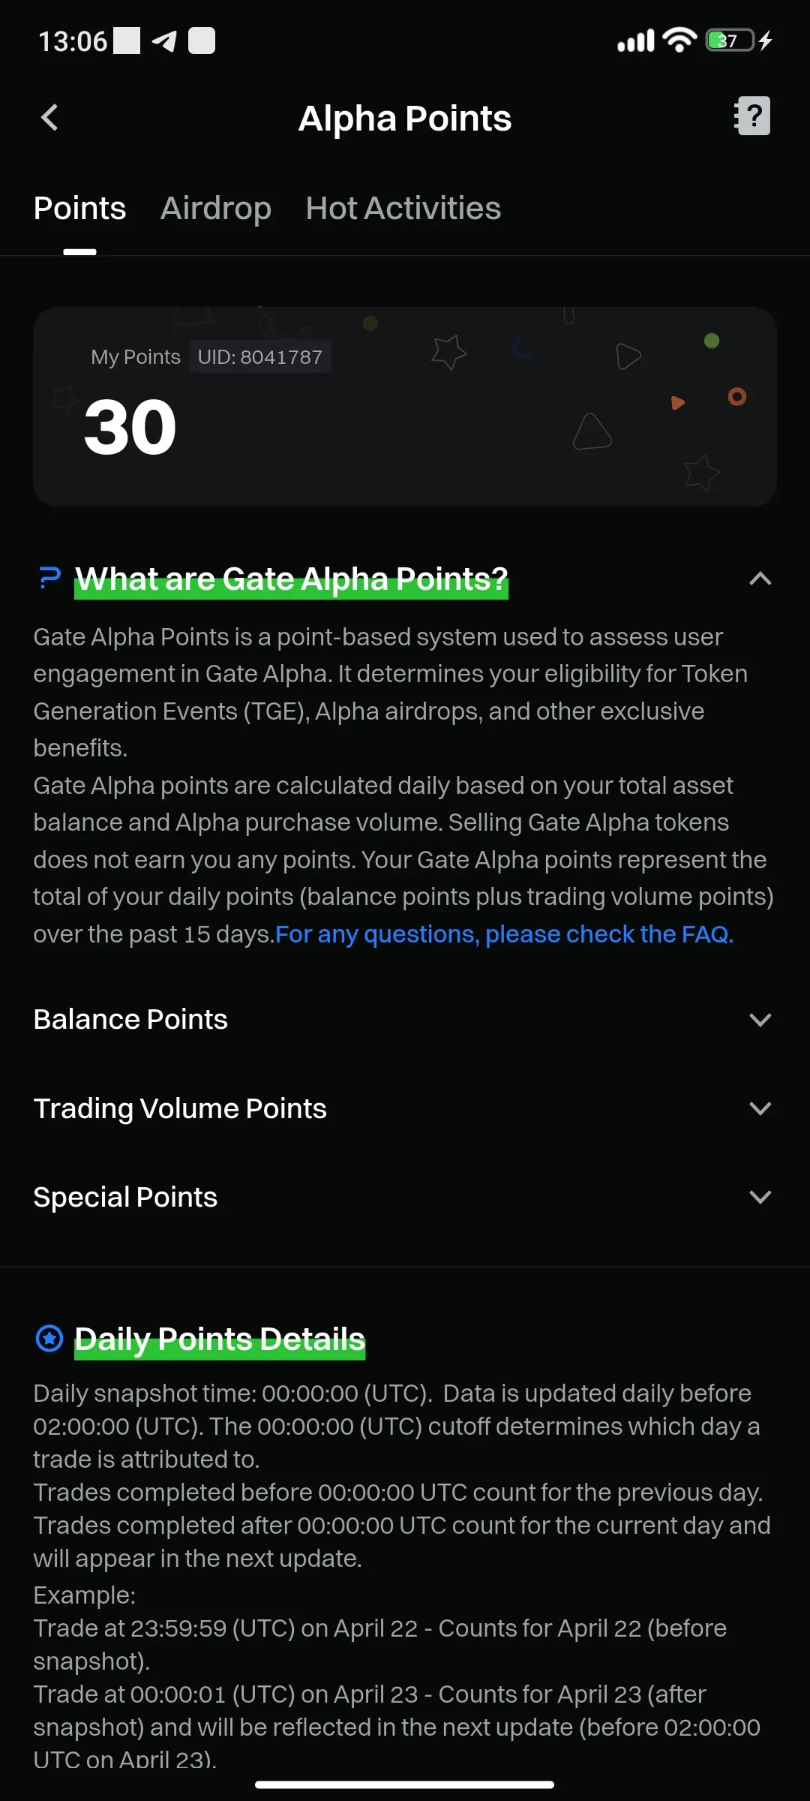This screenshot has width=810, height=1801.
Task: Tap the blue P icon beside Gate Alpha heading
Action: coord(49,578)
